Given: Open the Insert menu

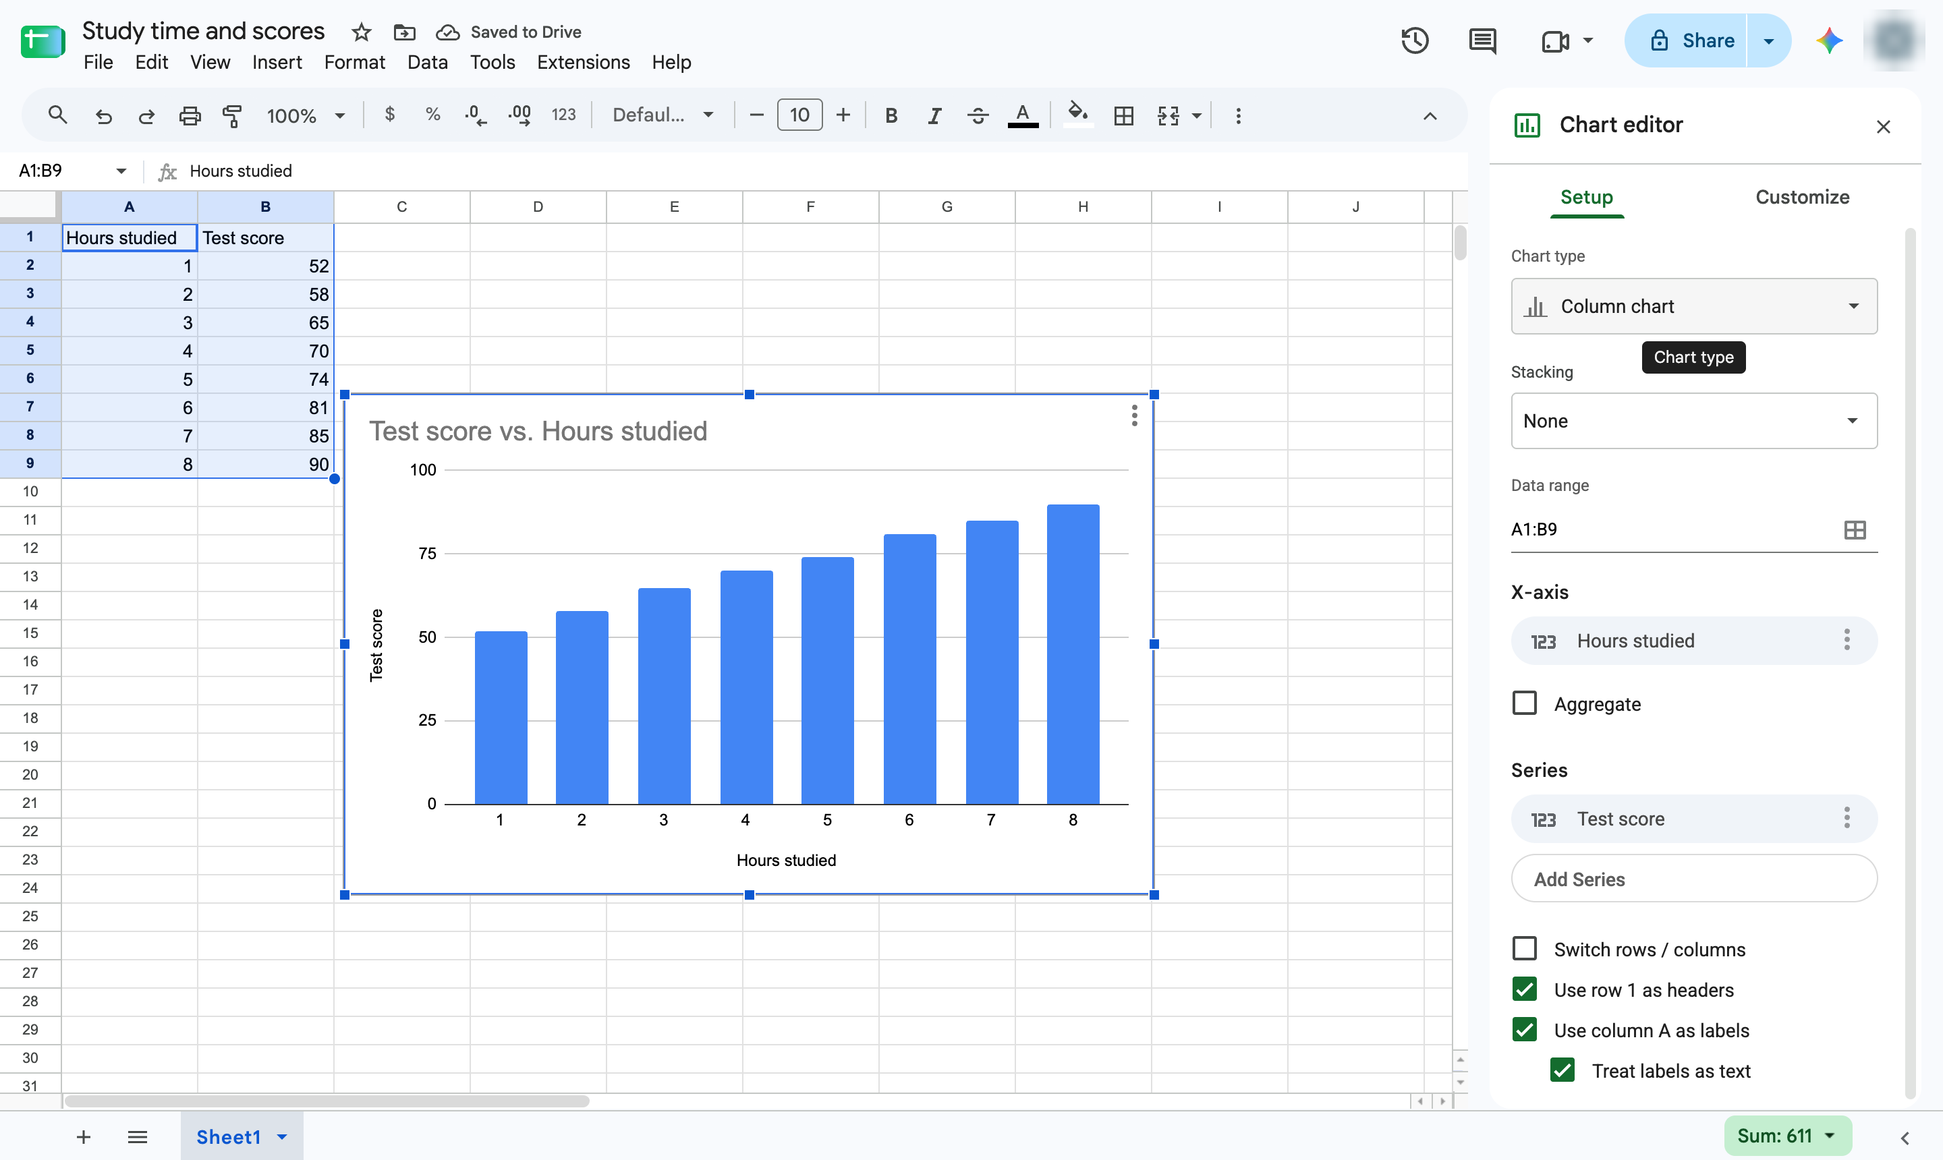Looking at the screenshot, I should click(x=277, y=63).
